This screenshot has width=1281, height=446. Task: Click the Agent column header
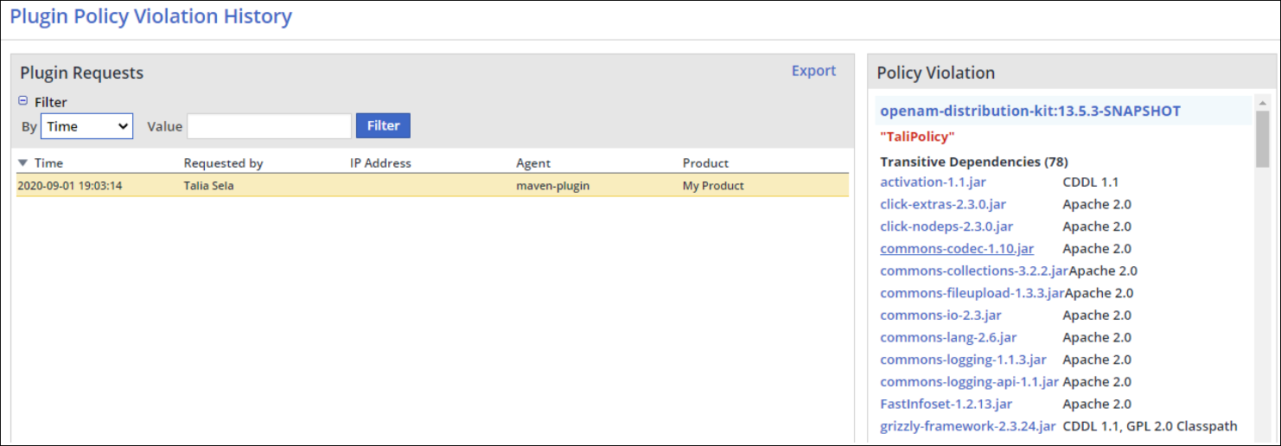tap(533, 162)
